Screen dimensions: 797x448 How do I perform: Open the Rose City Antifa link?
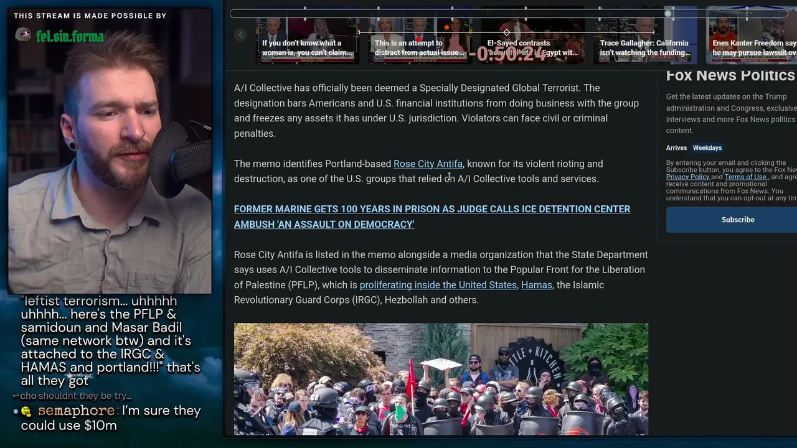[x=428, y=164]
